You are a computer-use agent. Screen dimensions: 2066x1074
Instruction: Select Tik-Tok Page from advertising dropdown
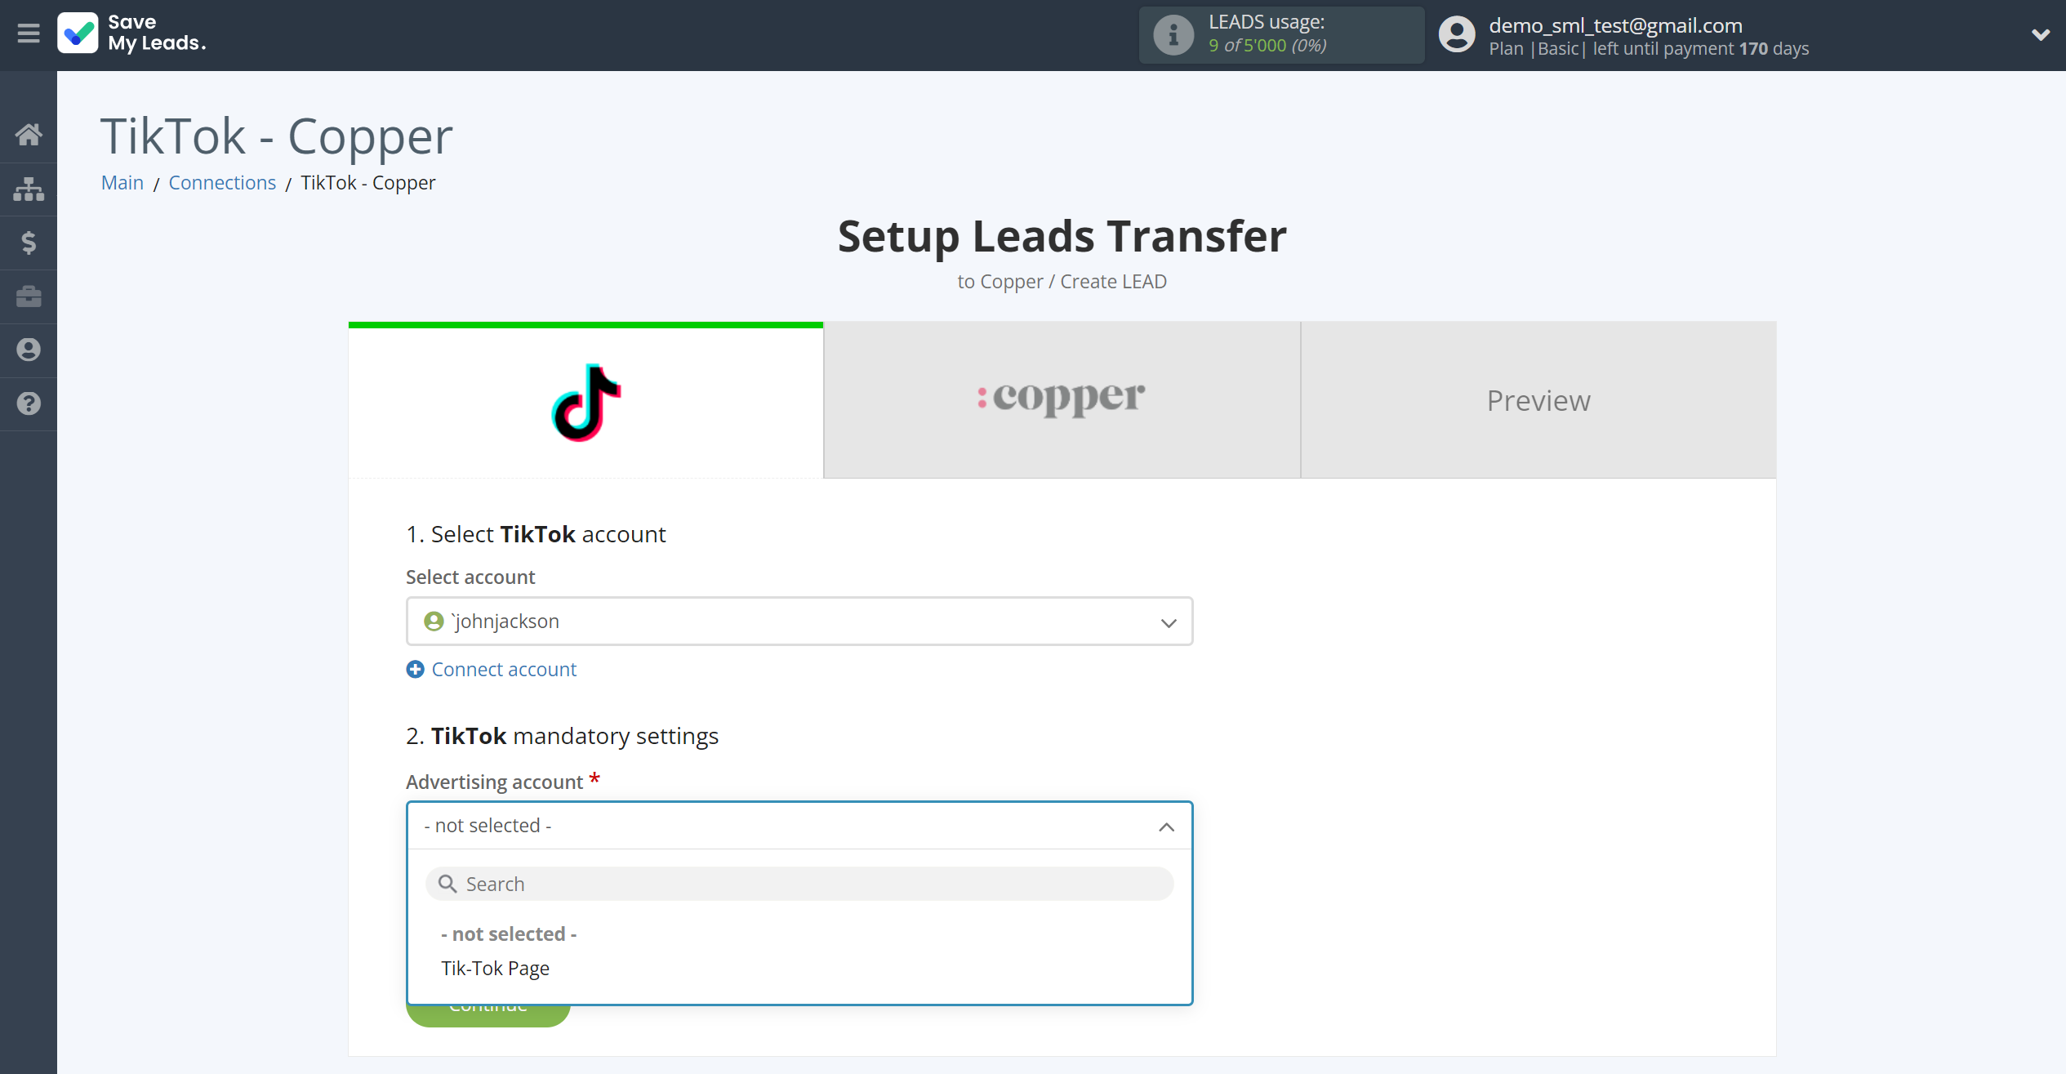495,968
